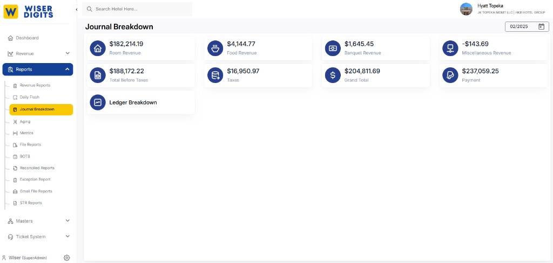The width and height of the screenshot is (553, 263).
Task: Click the $237,059.25 Payment amount
Action: [x=480, y=71]
